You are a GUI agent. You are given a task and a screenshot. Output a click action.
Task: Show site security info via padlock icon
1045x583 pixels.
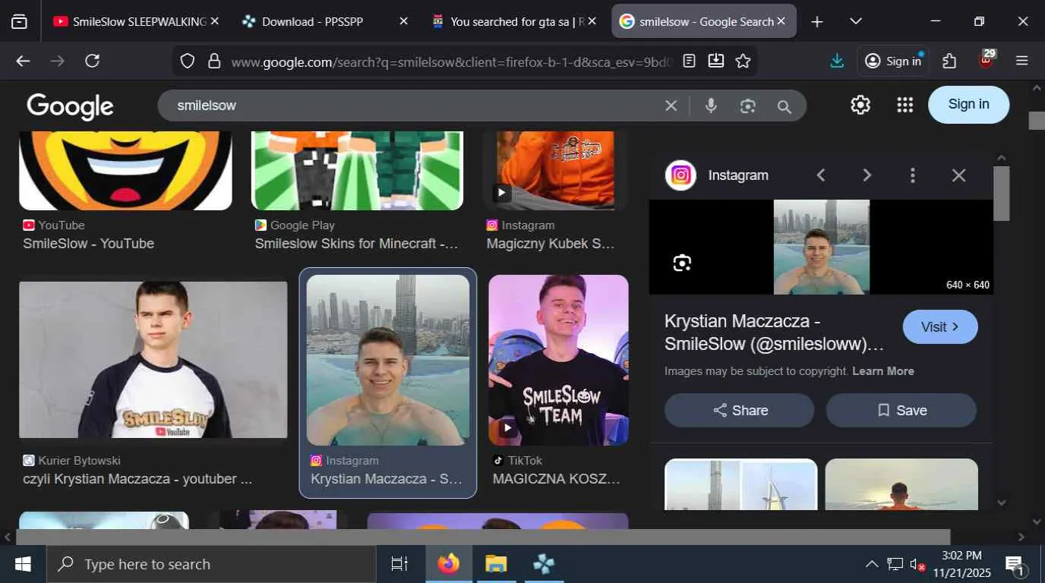coord(214,61)
